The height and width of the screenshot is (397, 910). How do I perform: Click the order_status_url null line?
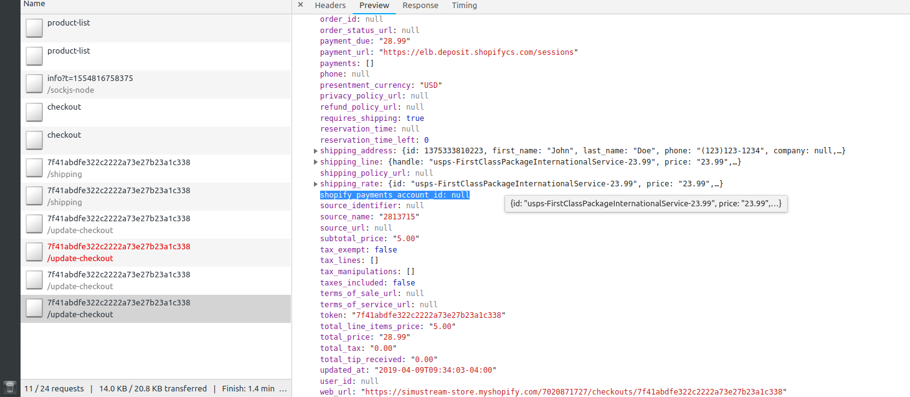tap(369, 30)
